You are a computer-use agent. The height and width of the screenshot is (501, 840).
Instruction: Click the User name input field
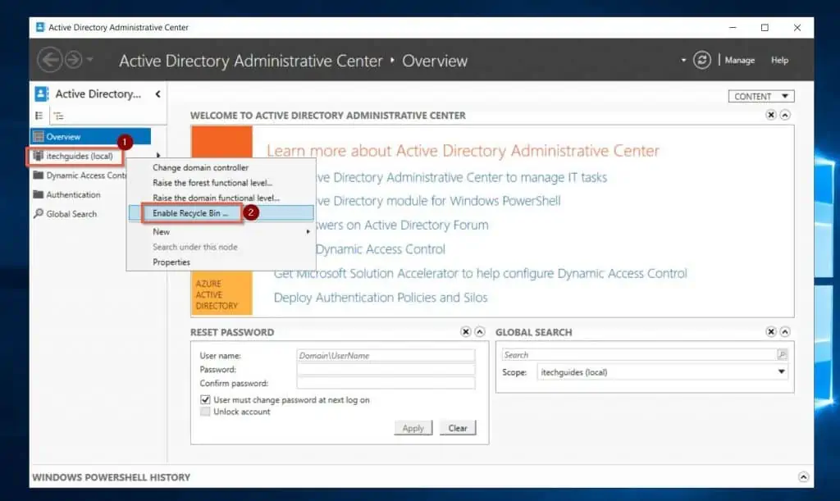pos(386,356)
